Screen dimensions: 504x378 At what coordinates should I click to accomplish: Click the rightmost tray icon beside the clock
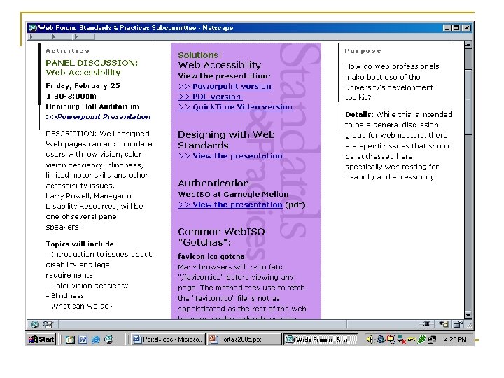click(x=432, y=339)
